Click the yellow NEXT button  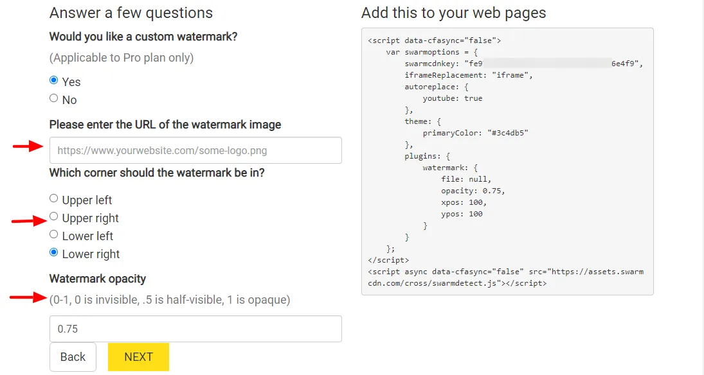138,357
